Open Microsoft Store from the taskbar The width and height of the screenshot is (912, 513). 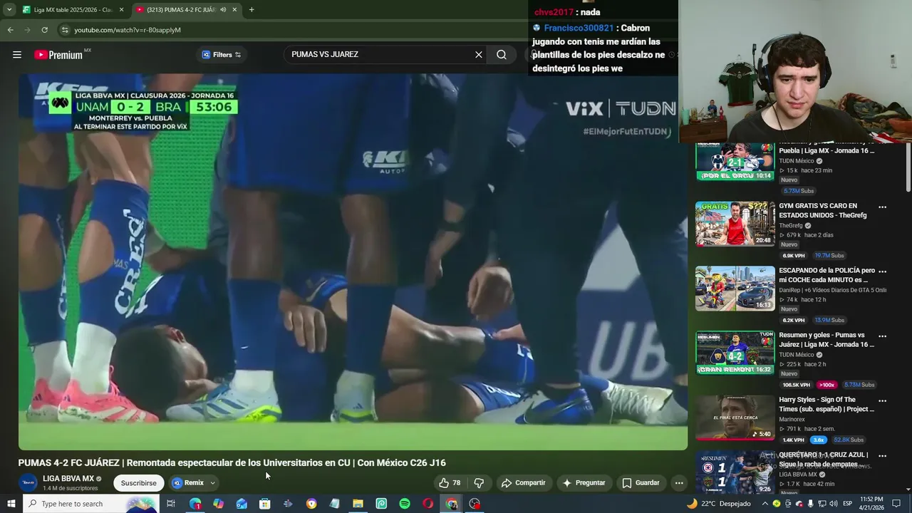click(x=264, y=504)
